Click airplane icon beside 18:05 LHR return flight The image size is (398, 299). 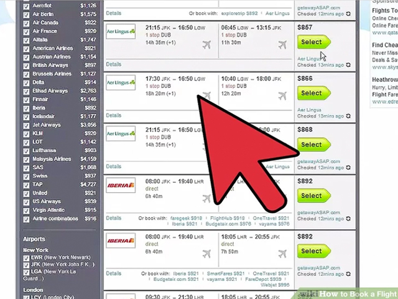tap(282, 253)
